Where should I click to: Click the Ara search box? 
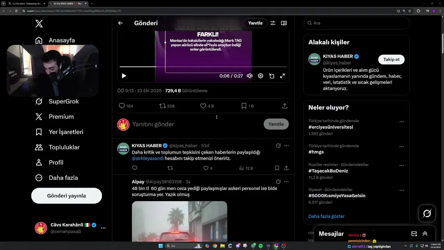356,23
